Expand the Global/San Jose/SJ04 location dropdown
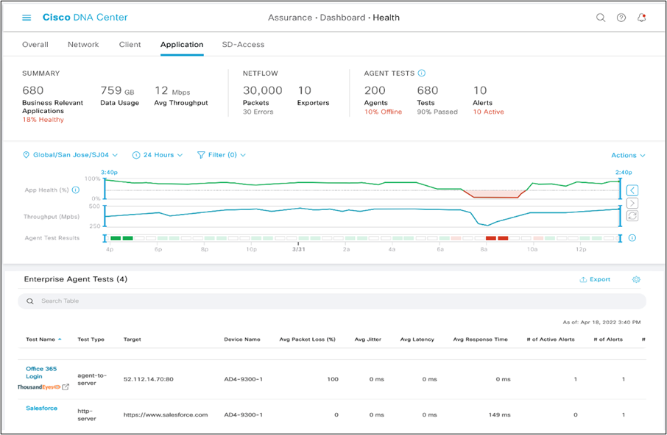This screenshot has height=435, width=667. click(x=70, y=155)
